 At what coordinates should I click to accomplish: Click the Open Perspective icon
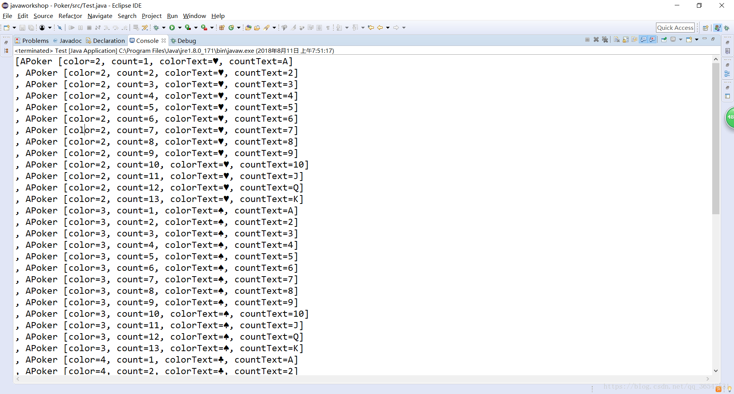point(706,28)
